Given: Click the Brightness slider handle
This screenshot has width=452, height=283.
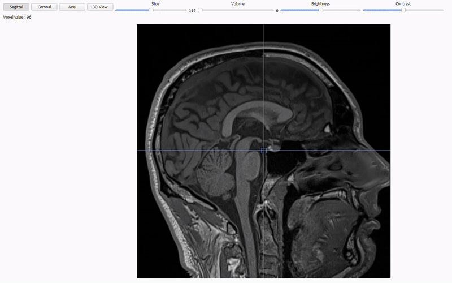Looking at the screenshot, I should click(x=320, y=10).
